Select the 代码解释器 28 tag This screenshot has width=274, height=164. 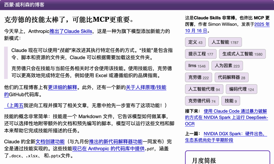point(231,78)
